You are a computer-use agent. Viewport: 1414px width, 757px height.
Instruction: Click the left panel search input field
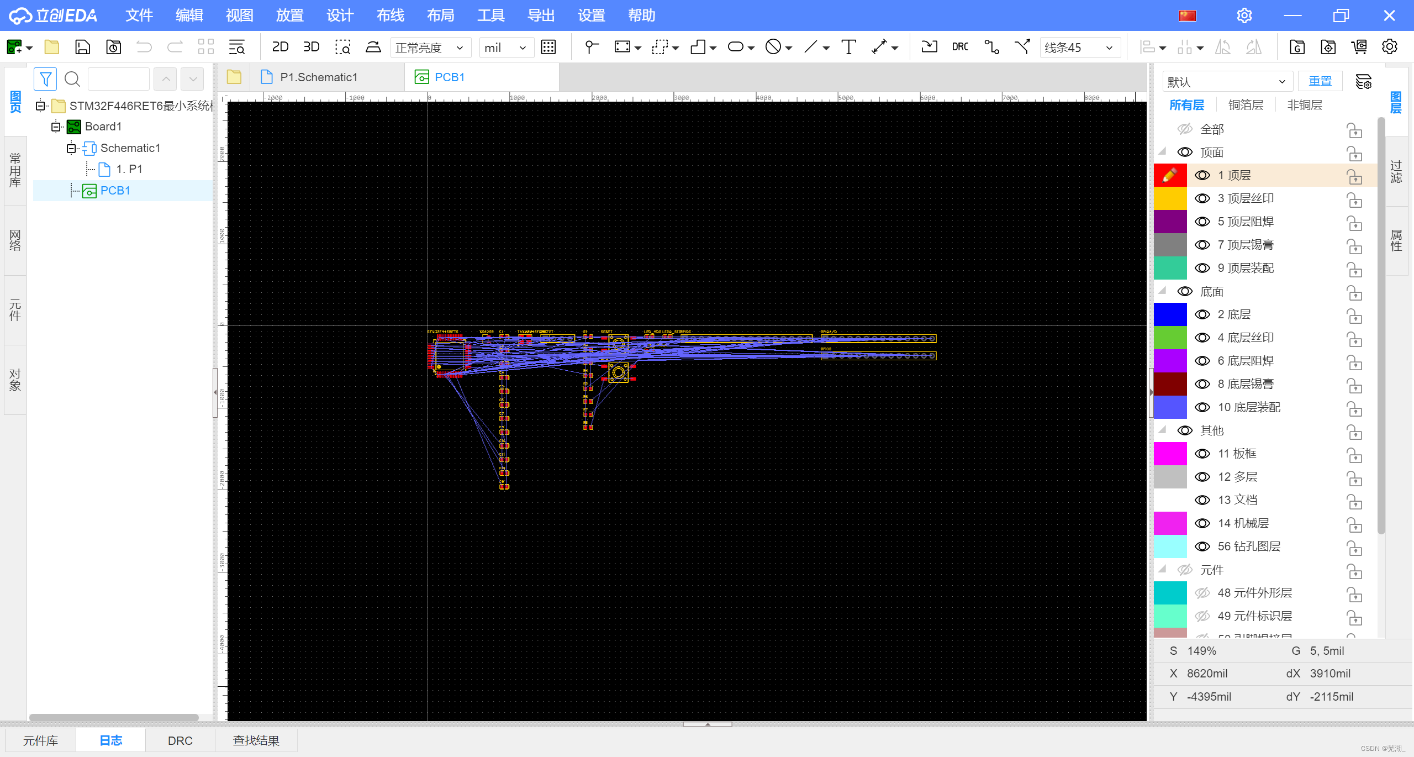tap(118, 80)
